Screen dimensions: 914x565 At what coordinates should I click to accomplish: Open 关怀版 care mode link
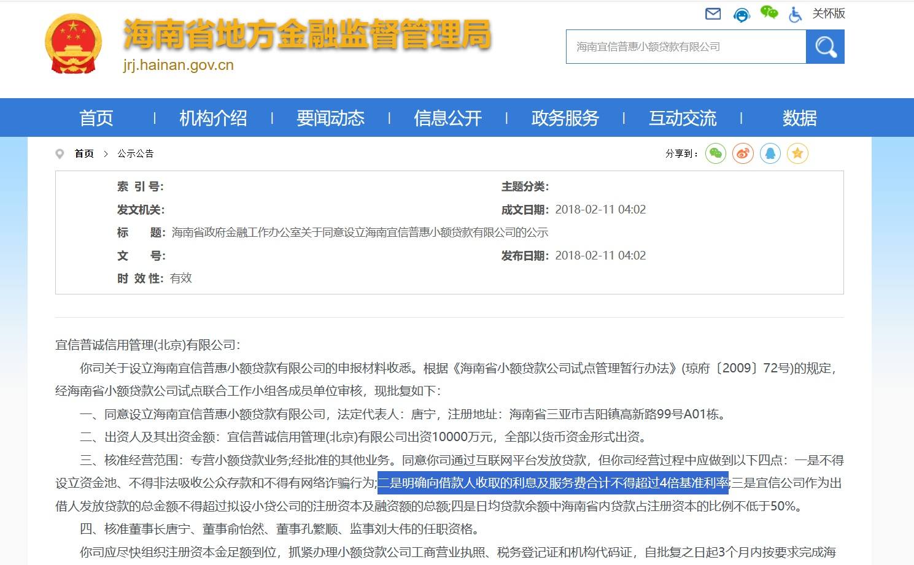click(x=829, y=13)
